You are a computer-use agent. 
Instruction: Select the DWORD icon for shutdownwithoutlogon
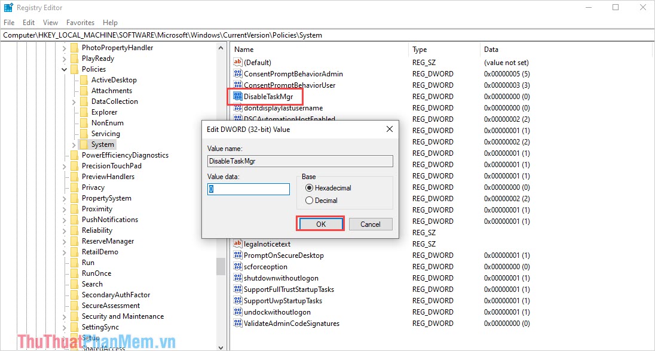pyautogui.click(x=237, y=278)
